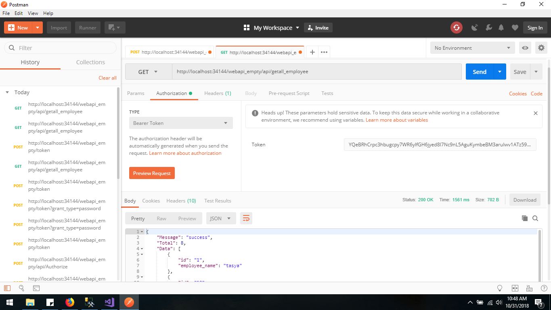
Task: Dismiss the Heads up warning banner
Action: point(535,113)
